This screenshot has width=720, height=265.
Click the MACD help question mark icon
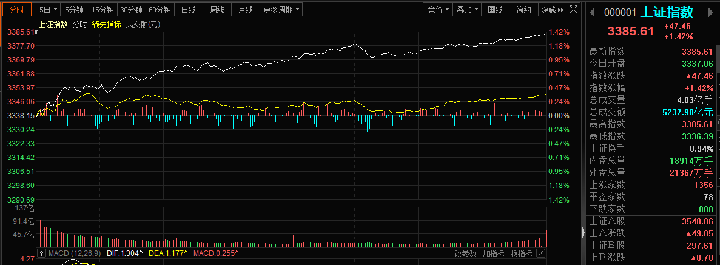coord(42,253)
